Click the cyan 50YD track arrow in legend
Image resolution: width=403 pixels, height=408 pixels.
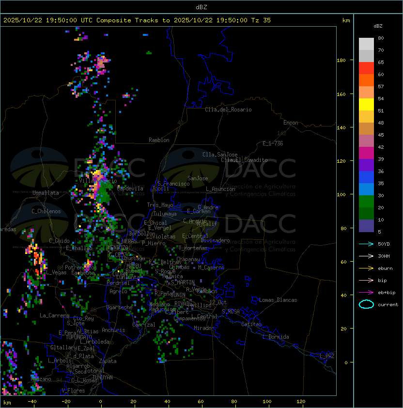(366, 244)
